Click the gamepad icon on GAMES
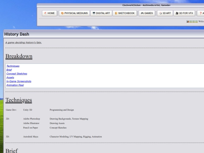 tap(142, 13)
